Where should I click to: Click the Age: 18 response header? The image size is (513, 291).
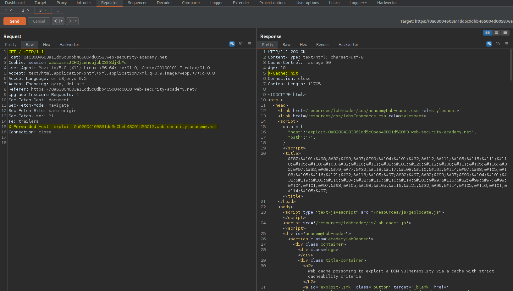[277, 68]
